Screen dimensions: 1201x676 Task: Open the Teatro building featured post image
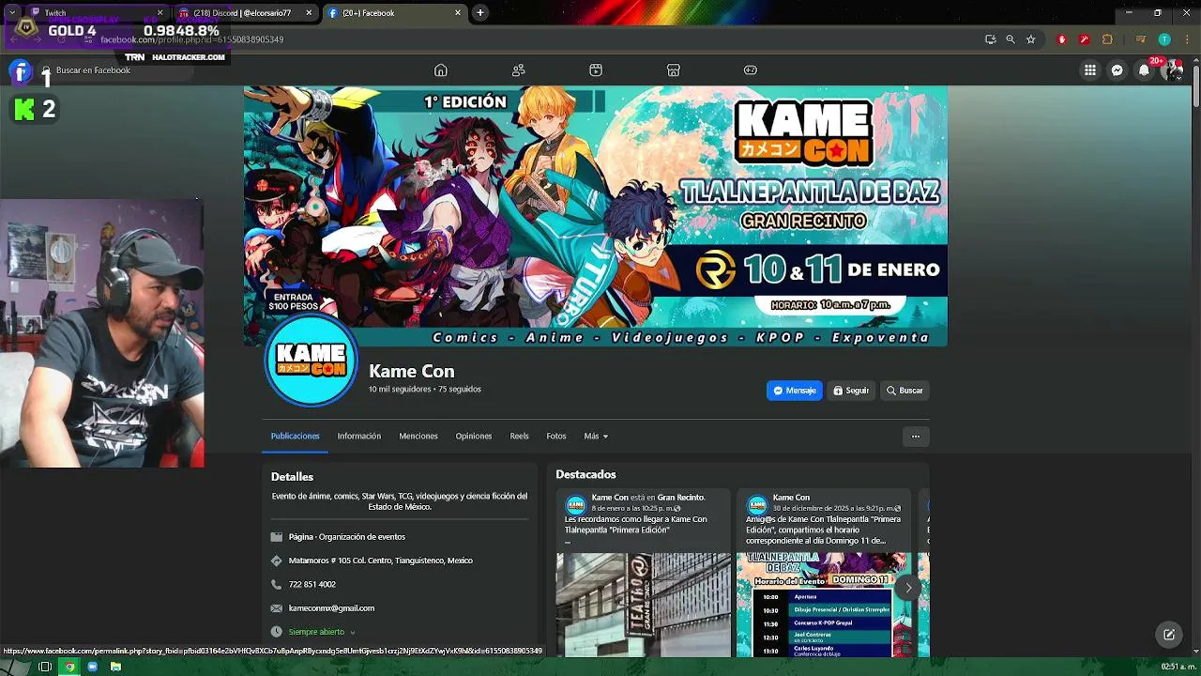(x=644, y=605)
